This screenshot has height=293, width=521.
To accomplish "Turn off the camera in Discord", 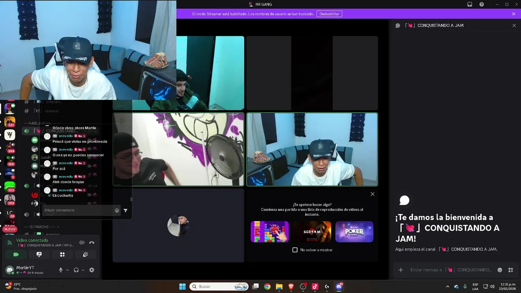I will click(x=16, y=254).
